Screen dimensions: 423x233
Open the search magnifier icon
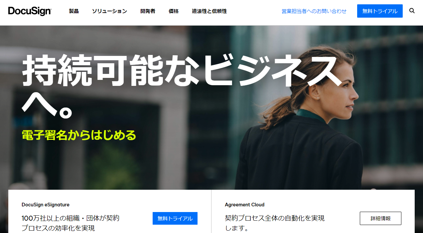[412, 11]
